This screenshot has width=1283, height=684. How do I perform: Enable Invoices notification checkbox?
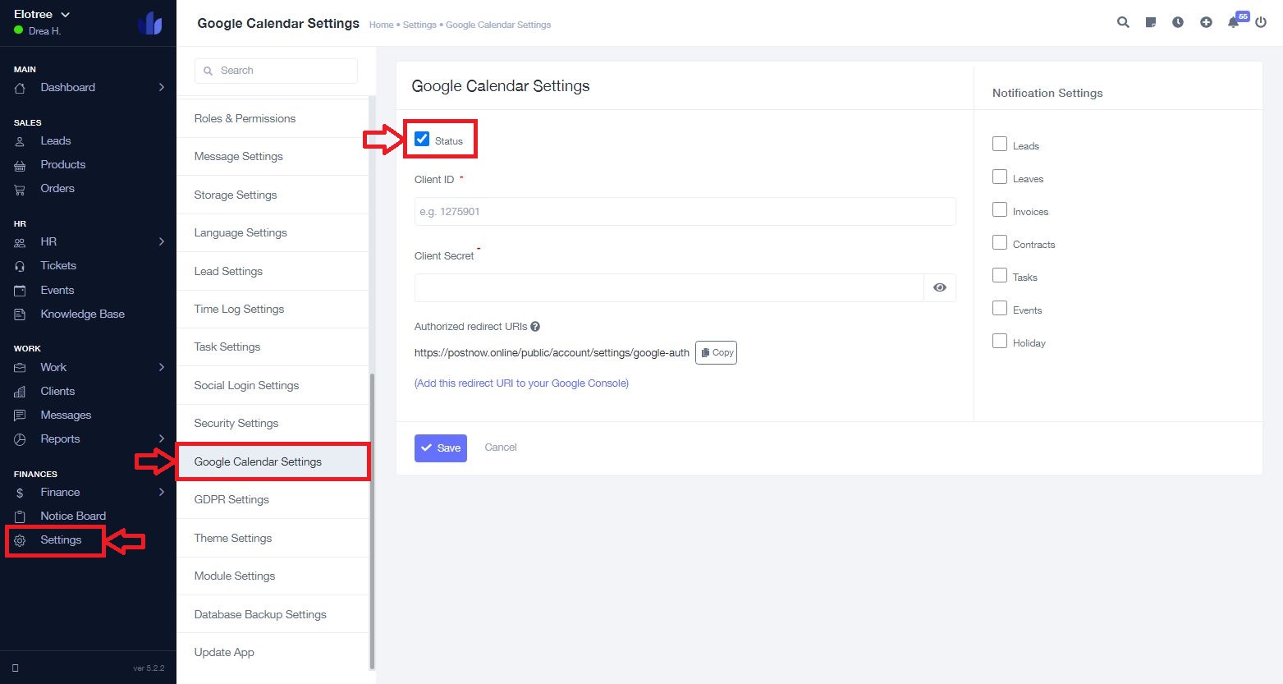click(x=1000, y=209)
